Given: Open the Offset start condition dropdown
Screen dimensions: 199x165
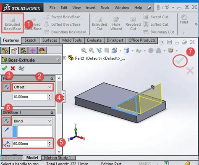Looking at the screenshot, I should click(33, 87).
